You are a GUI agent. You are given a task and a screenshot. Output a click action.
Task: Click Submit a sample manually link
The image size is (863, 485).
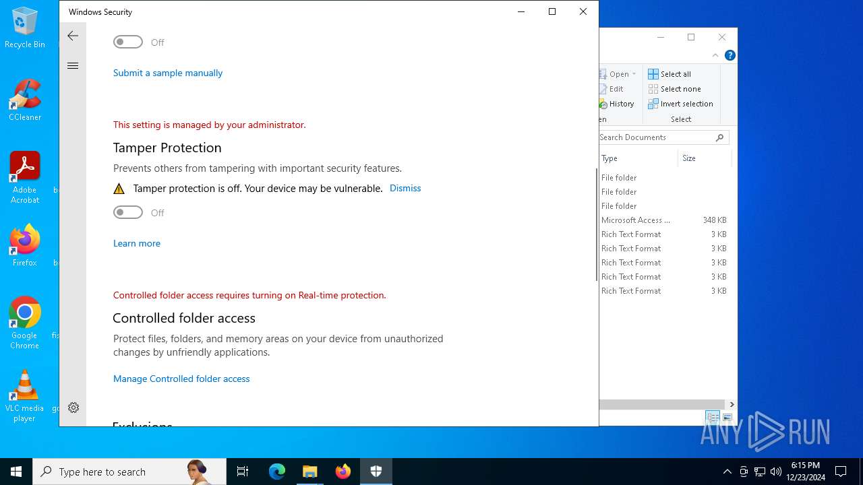[x=168, y=73]
